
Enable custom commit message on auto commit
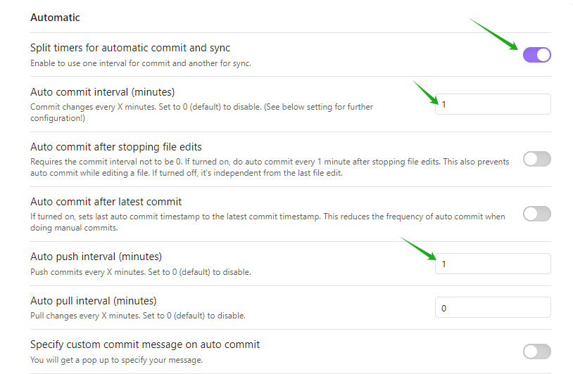click(x=536, y=352)
